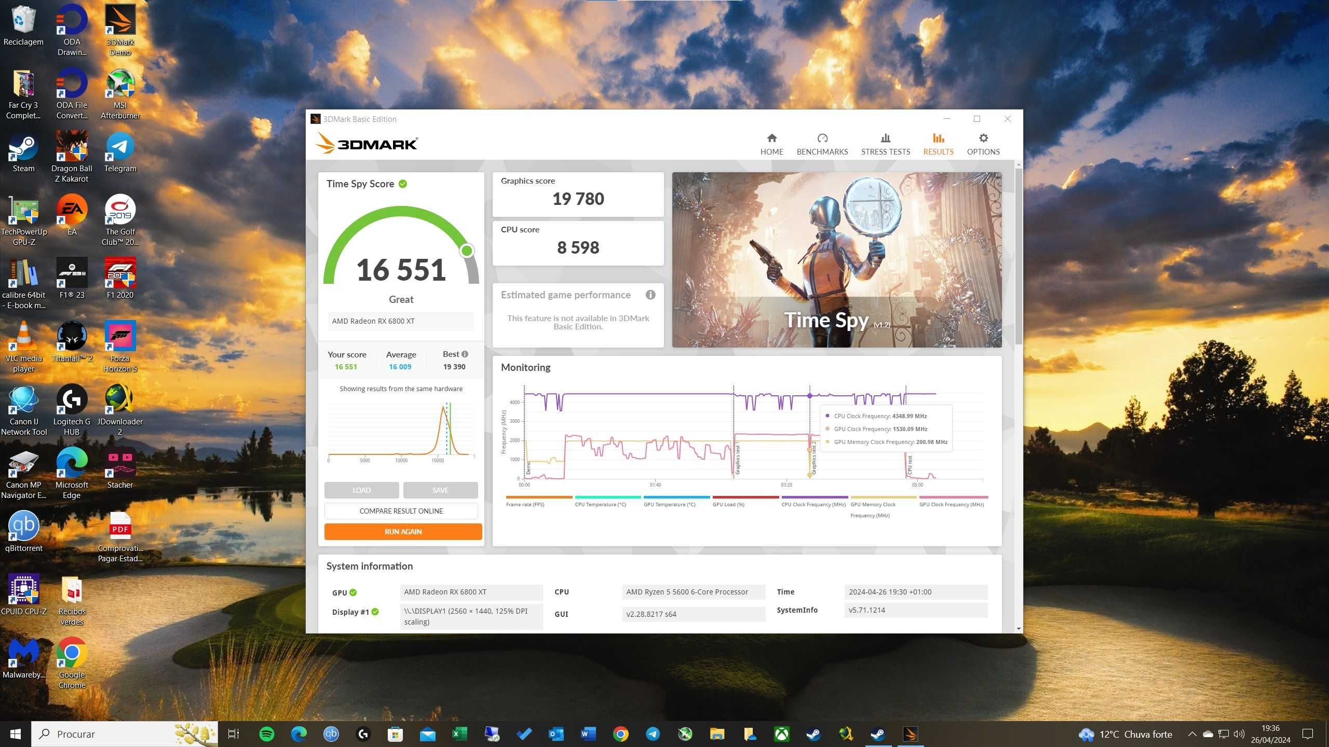Switch to the BENCHMARKS tab
This screenshot has height=747, width=1329.
(x=822, y=144)
